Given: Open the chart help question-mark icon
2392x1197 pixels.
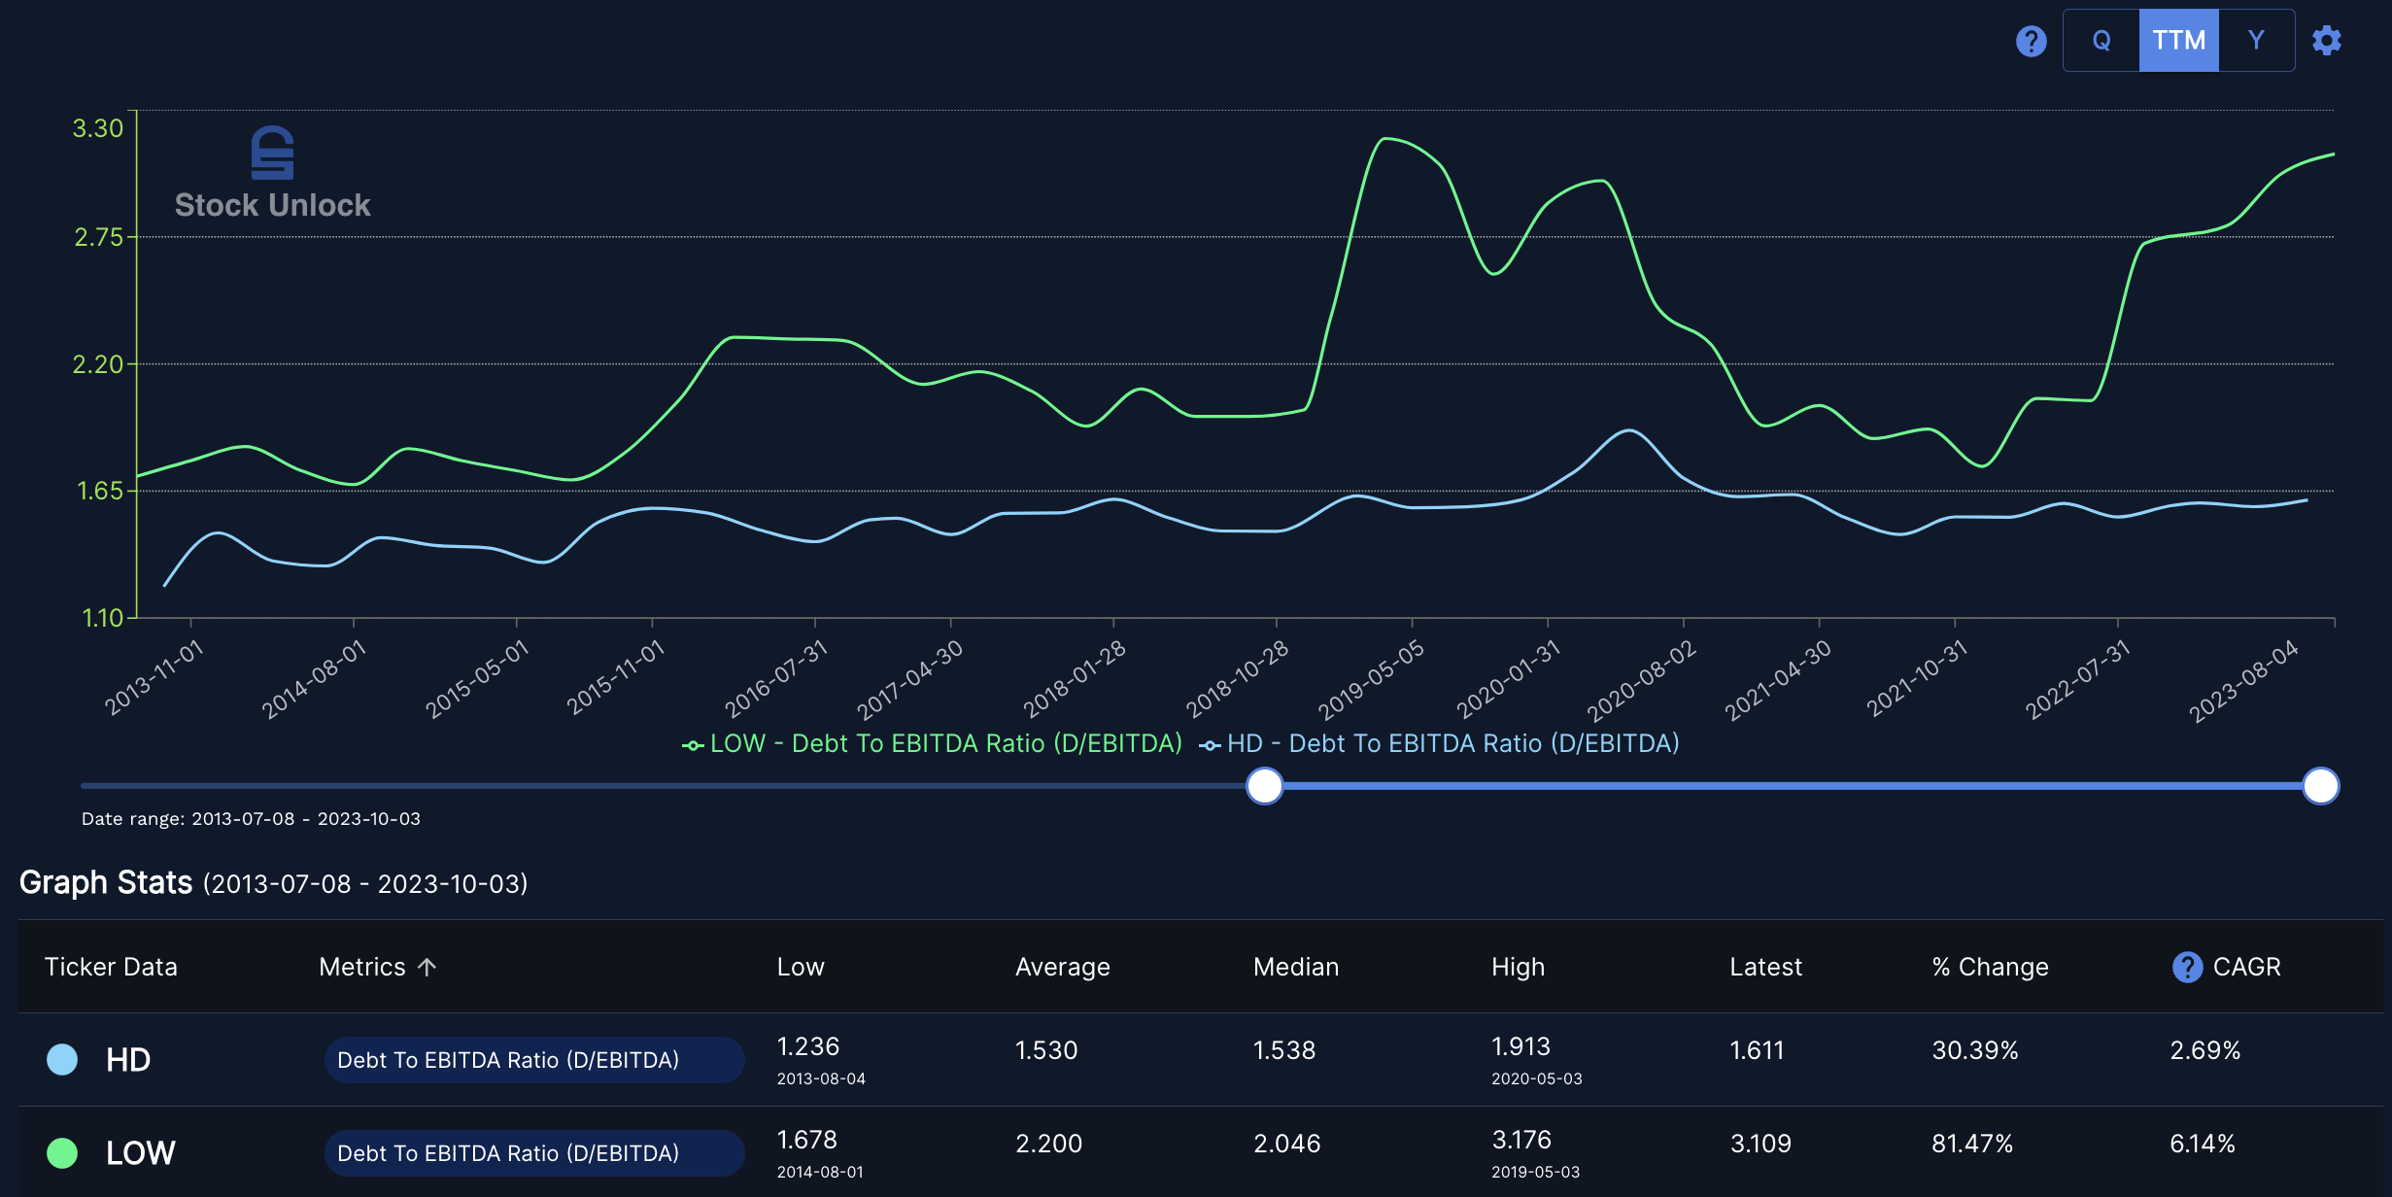Looking at the screenshot, I should point(2031,41).
